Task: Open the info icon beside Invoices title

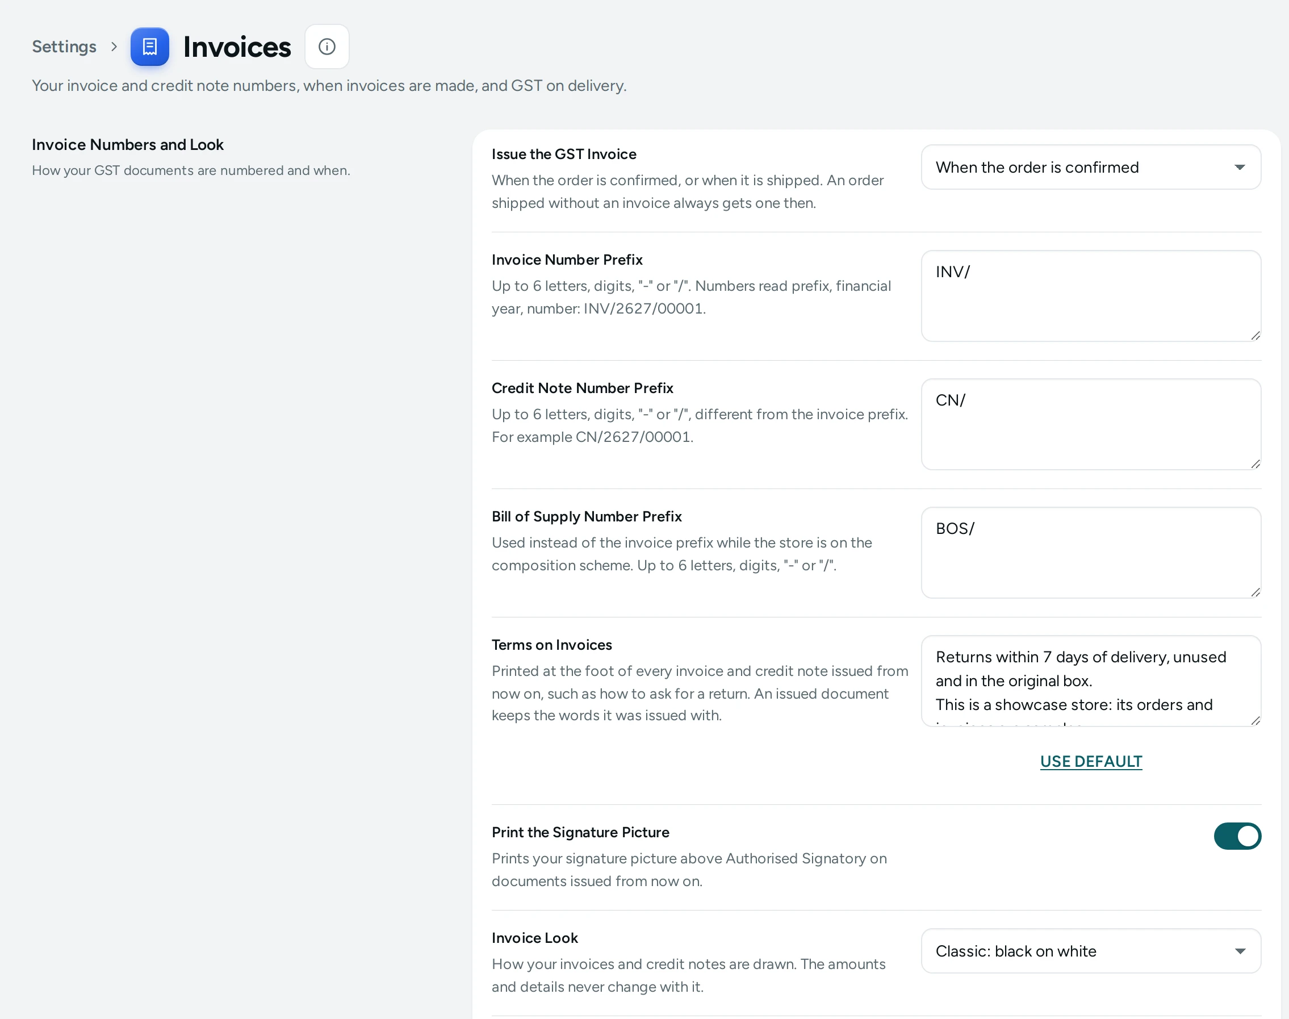Action: 327,47
